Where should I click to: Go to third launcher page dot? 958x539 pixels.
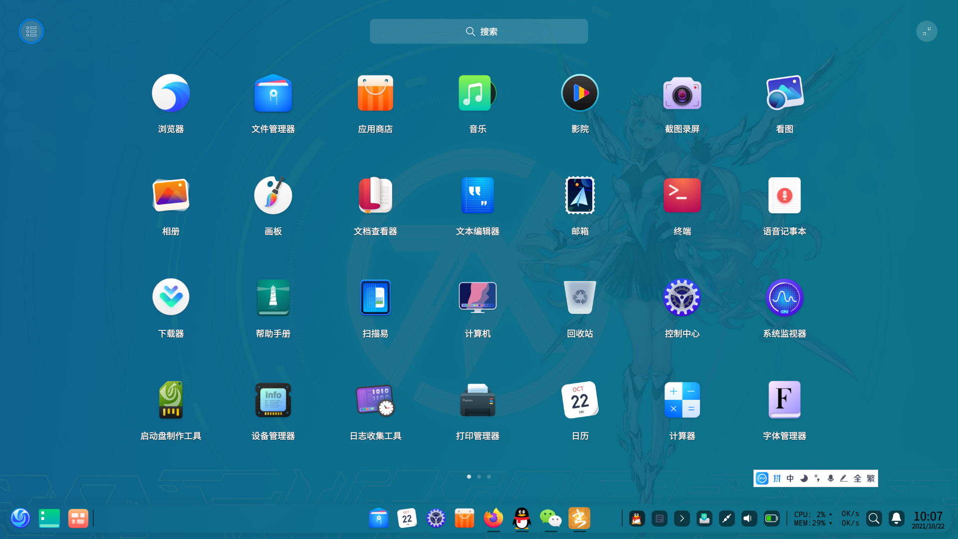click(x=489, y=477)
